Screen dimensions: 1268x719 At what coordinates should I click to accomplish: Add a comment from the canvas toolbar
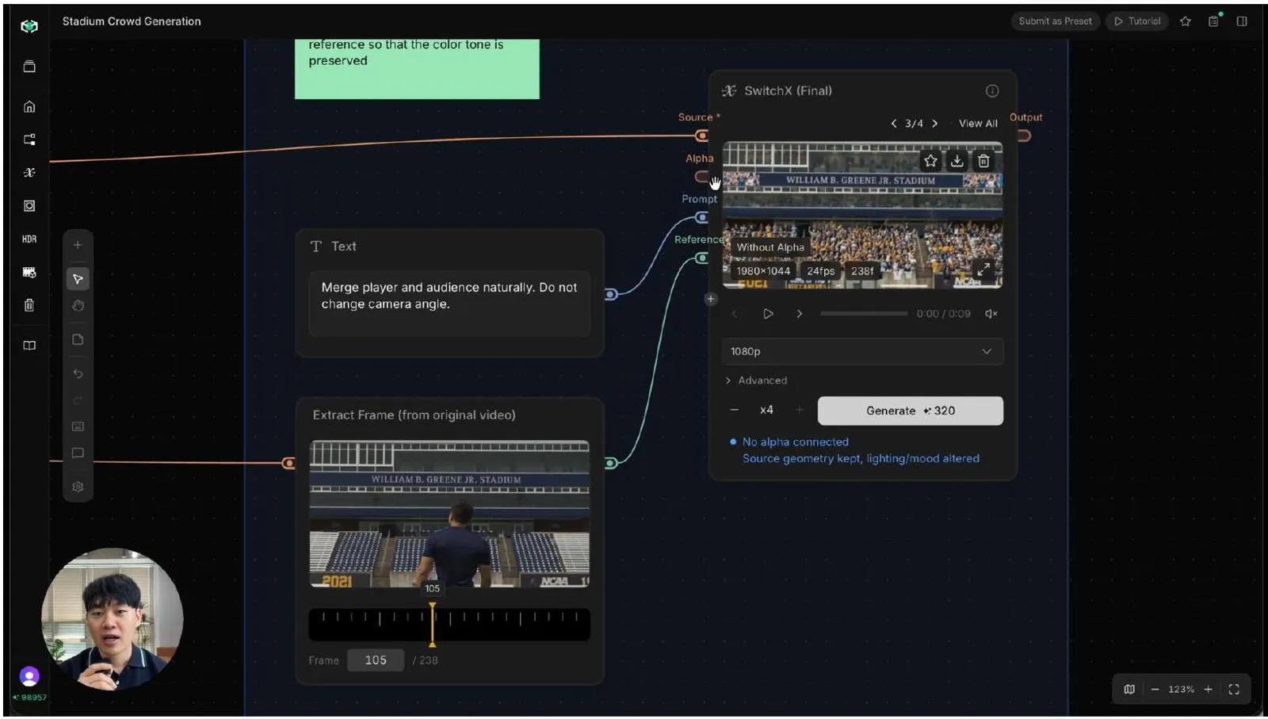point(78,453)
